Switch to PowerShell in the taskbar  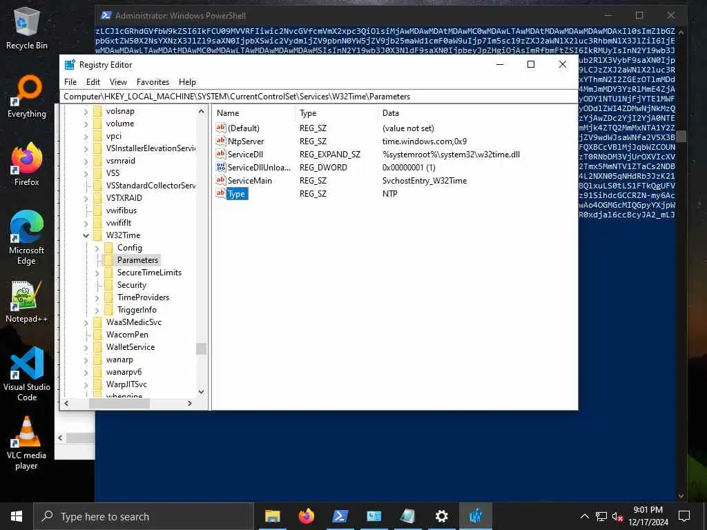(x=340, y=516)
